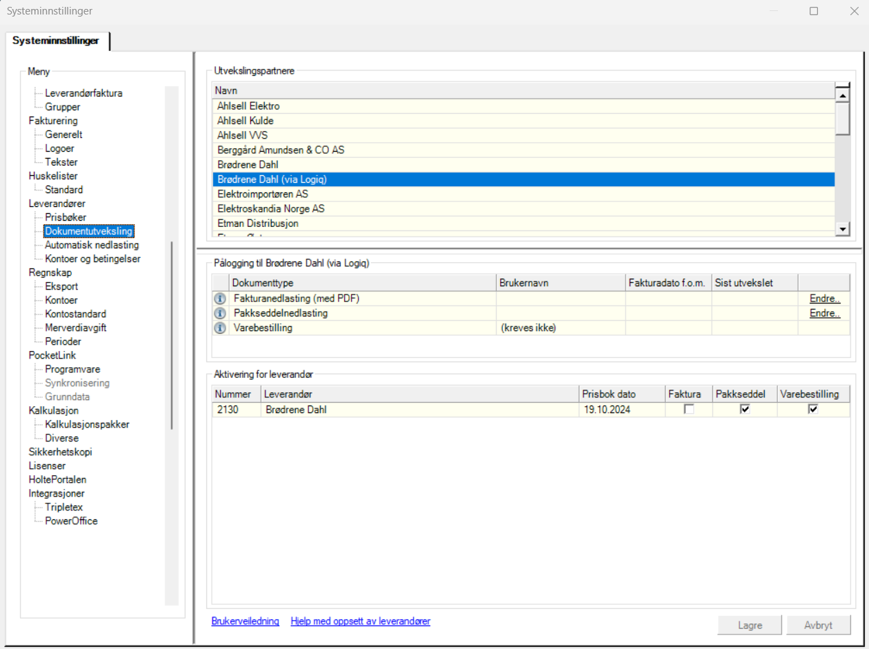The width and height of the screenshot is (869, 649).
Task: Open Hjelp med oppsett av leverandører
Action: [361, 621]
